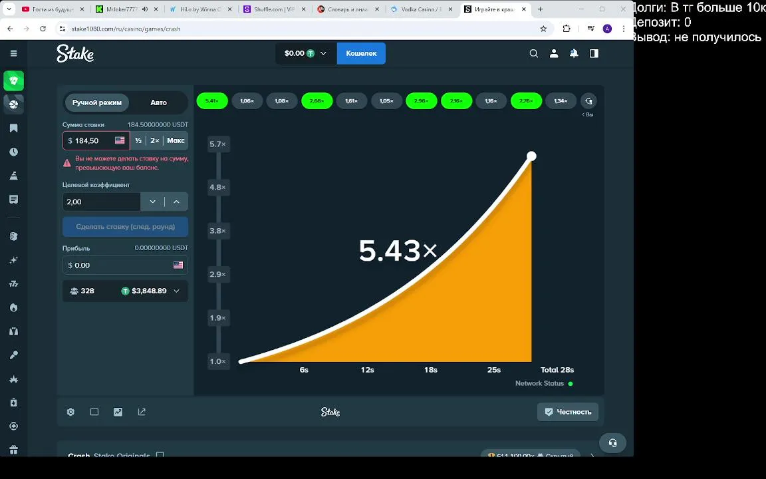Open live stats chart icon
Image resolution: width=766 pixels, height=479 pixels.
[118, 412]
